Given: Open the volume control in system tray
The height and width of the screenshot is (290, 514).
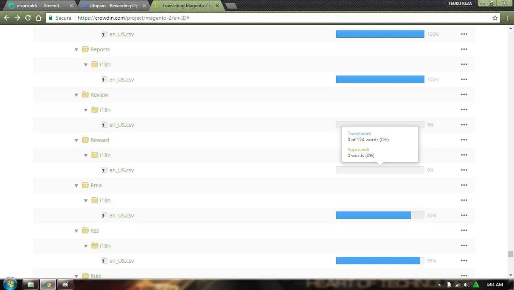Looking at the screenshot, I should pyautogui.click(x=466, y=285).
